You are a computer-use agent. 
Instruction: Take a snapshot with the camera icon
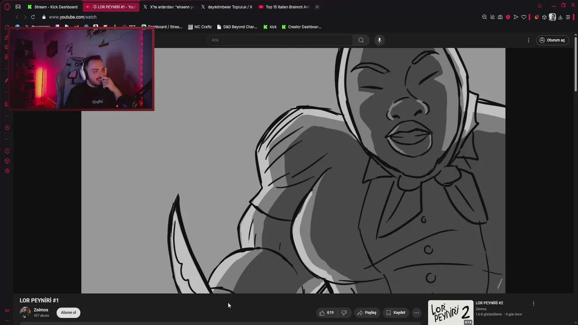500,17
